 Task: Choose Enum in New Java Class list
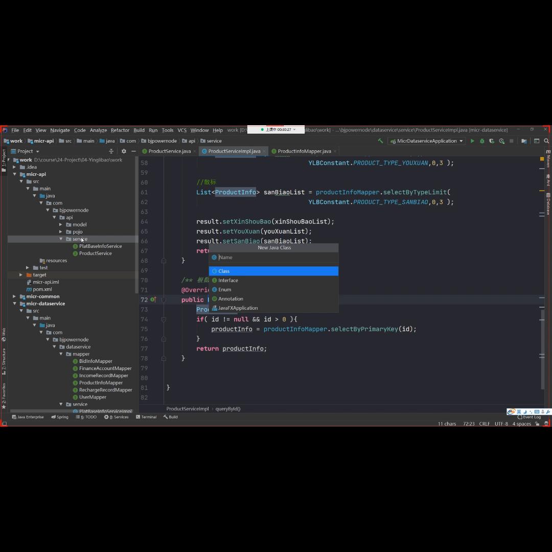coord(225,289)
